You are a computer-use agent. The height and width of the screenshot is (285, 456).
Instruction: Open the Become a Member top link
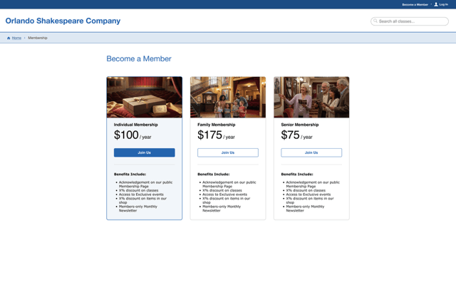tap(415, 5)
